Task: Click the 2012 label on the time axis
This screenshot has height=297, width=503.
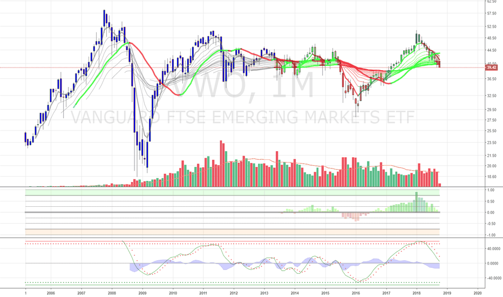Action: click(234, 293)
